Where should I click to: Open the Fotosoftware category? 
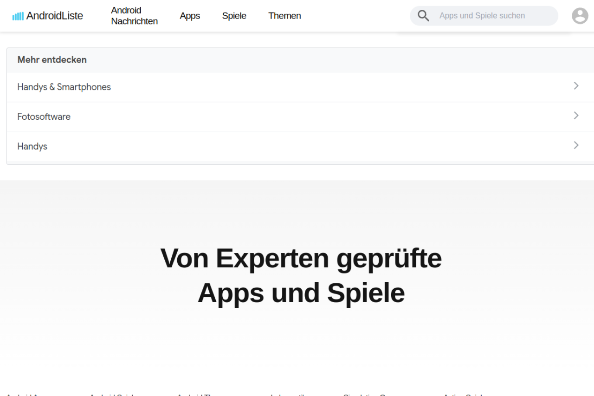pos(44,117)
